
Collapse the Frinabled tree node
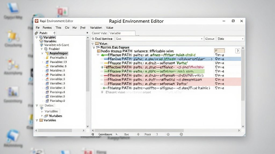tap(42, 49)
